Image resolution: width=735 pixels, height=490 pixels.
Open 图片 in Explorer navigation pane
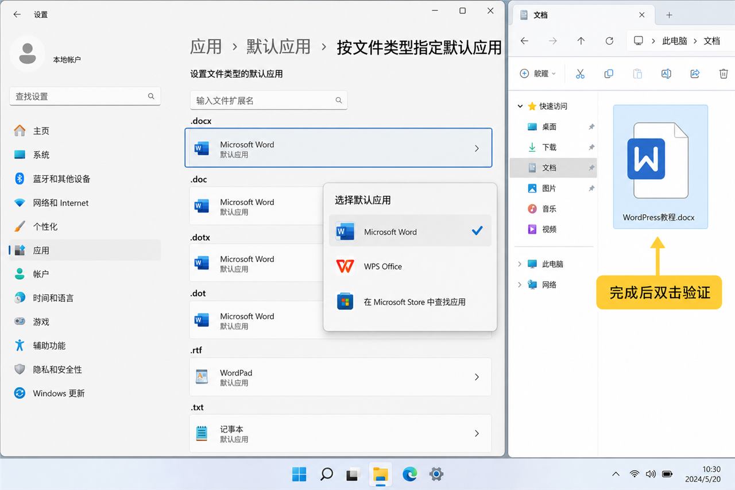[x=554, y=188]
